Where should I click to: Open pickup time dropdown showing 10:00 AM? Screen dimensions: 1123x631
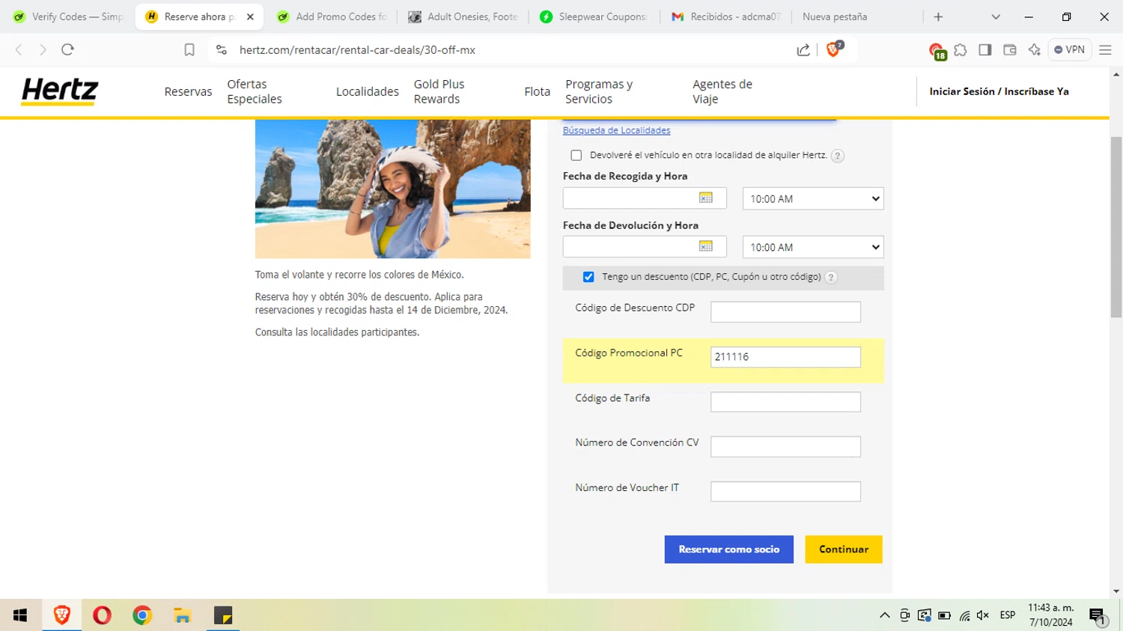coord(813,198)
